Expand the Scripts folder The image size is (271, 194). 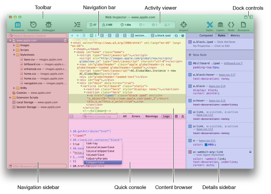14,50
